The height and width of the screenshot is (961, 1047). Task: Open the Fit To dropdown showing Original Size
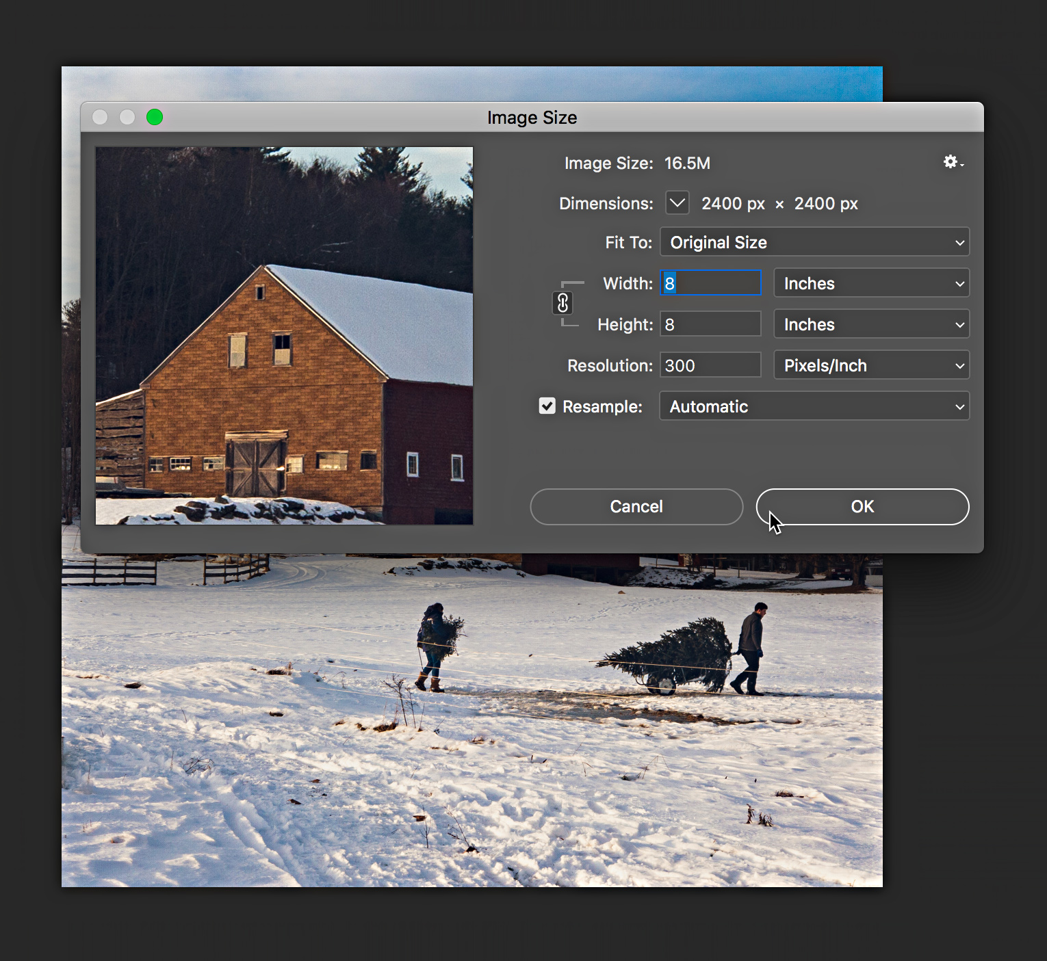[814, 242]
